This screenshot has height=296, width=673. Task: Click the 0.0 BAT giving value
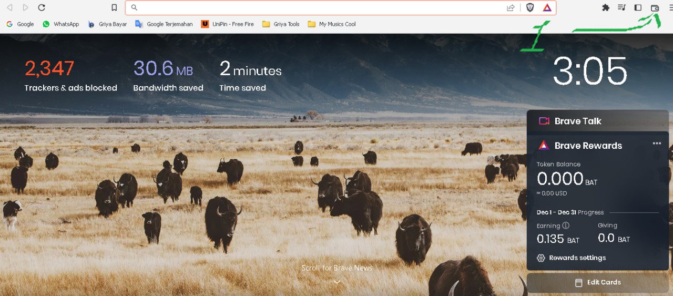(614, 238)
